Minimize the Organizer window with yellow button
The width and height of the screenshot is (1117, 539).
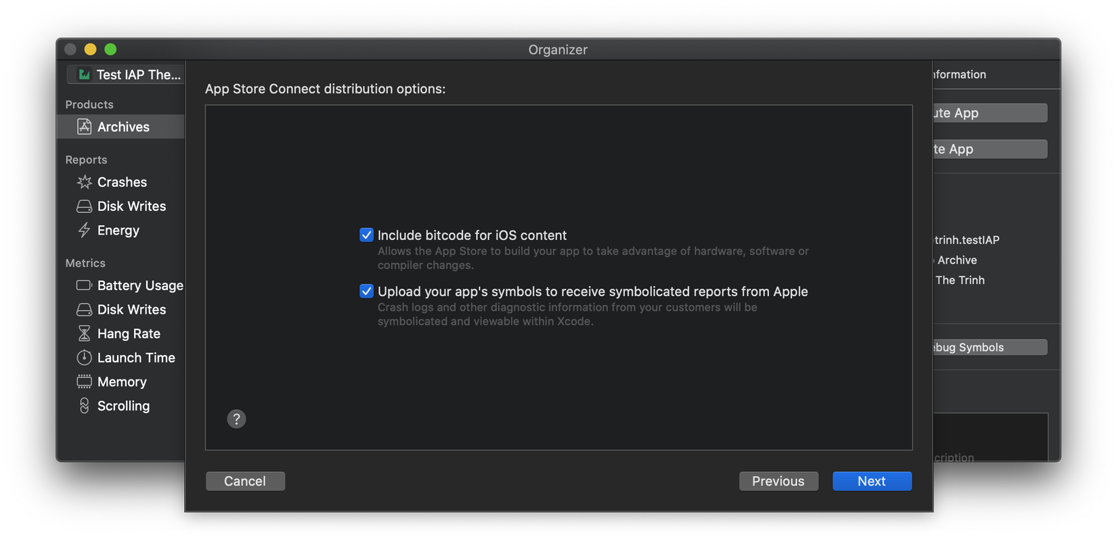click(x=90, y=49)
